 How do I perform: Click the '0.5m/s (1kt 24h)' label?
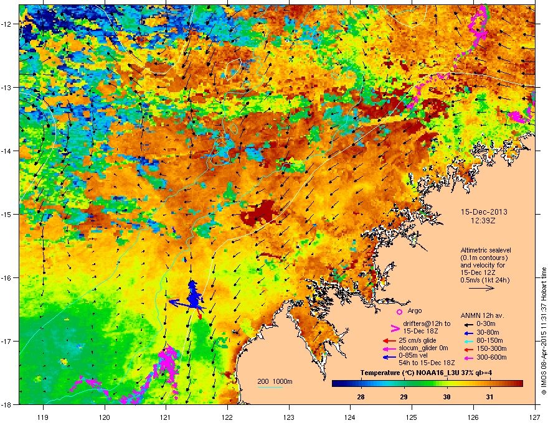[x=484, y=281]
